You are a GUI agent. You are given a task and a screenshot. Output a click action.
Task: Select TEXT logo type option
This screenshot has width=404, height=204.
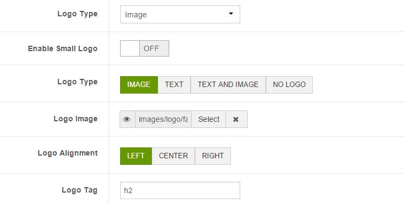174,85
